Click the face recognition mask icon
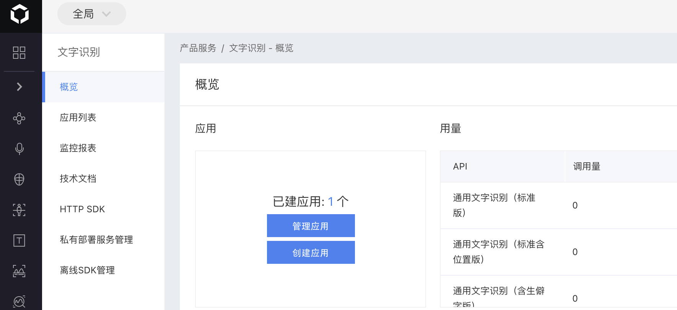Screen dimensions: 677x310 pos(19,179)
